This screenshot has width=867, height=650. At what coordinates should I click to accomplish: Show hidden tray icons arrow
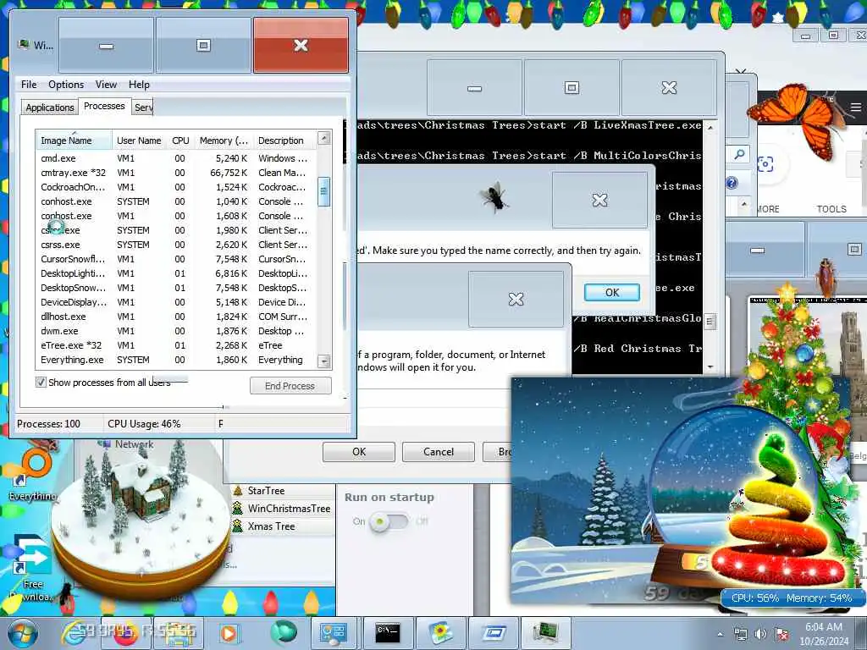coord(720,634)
